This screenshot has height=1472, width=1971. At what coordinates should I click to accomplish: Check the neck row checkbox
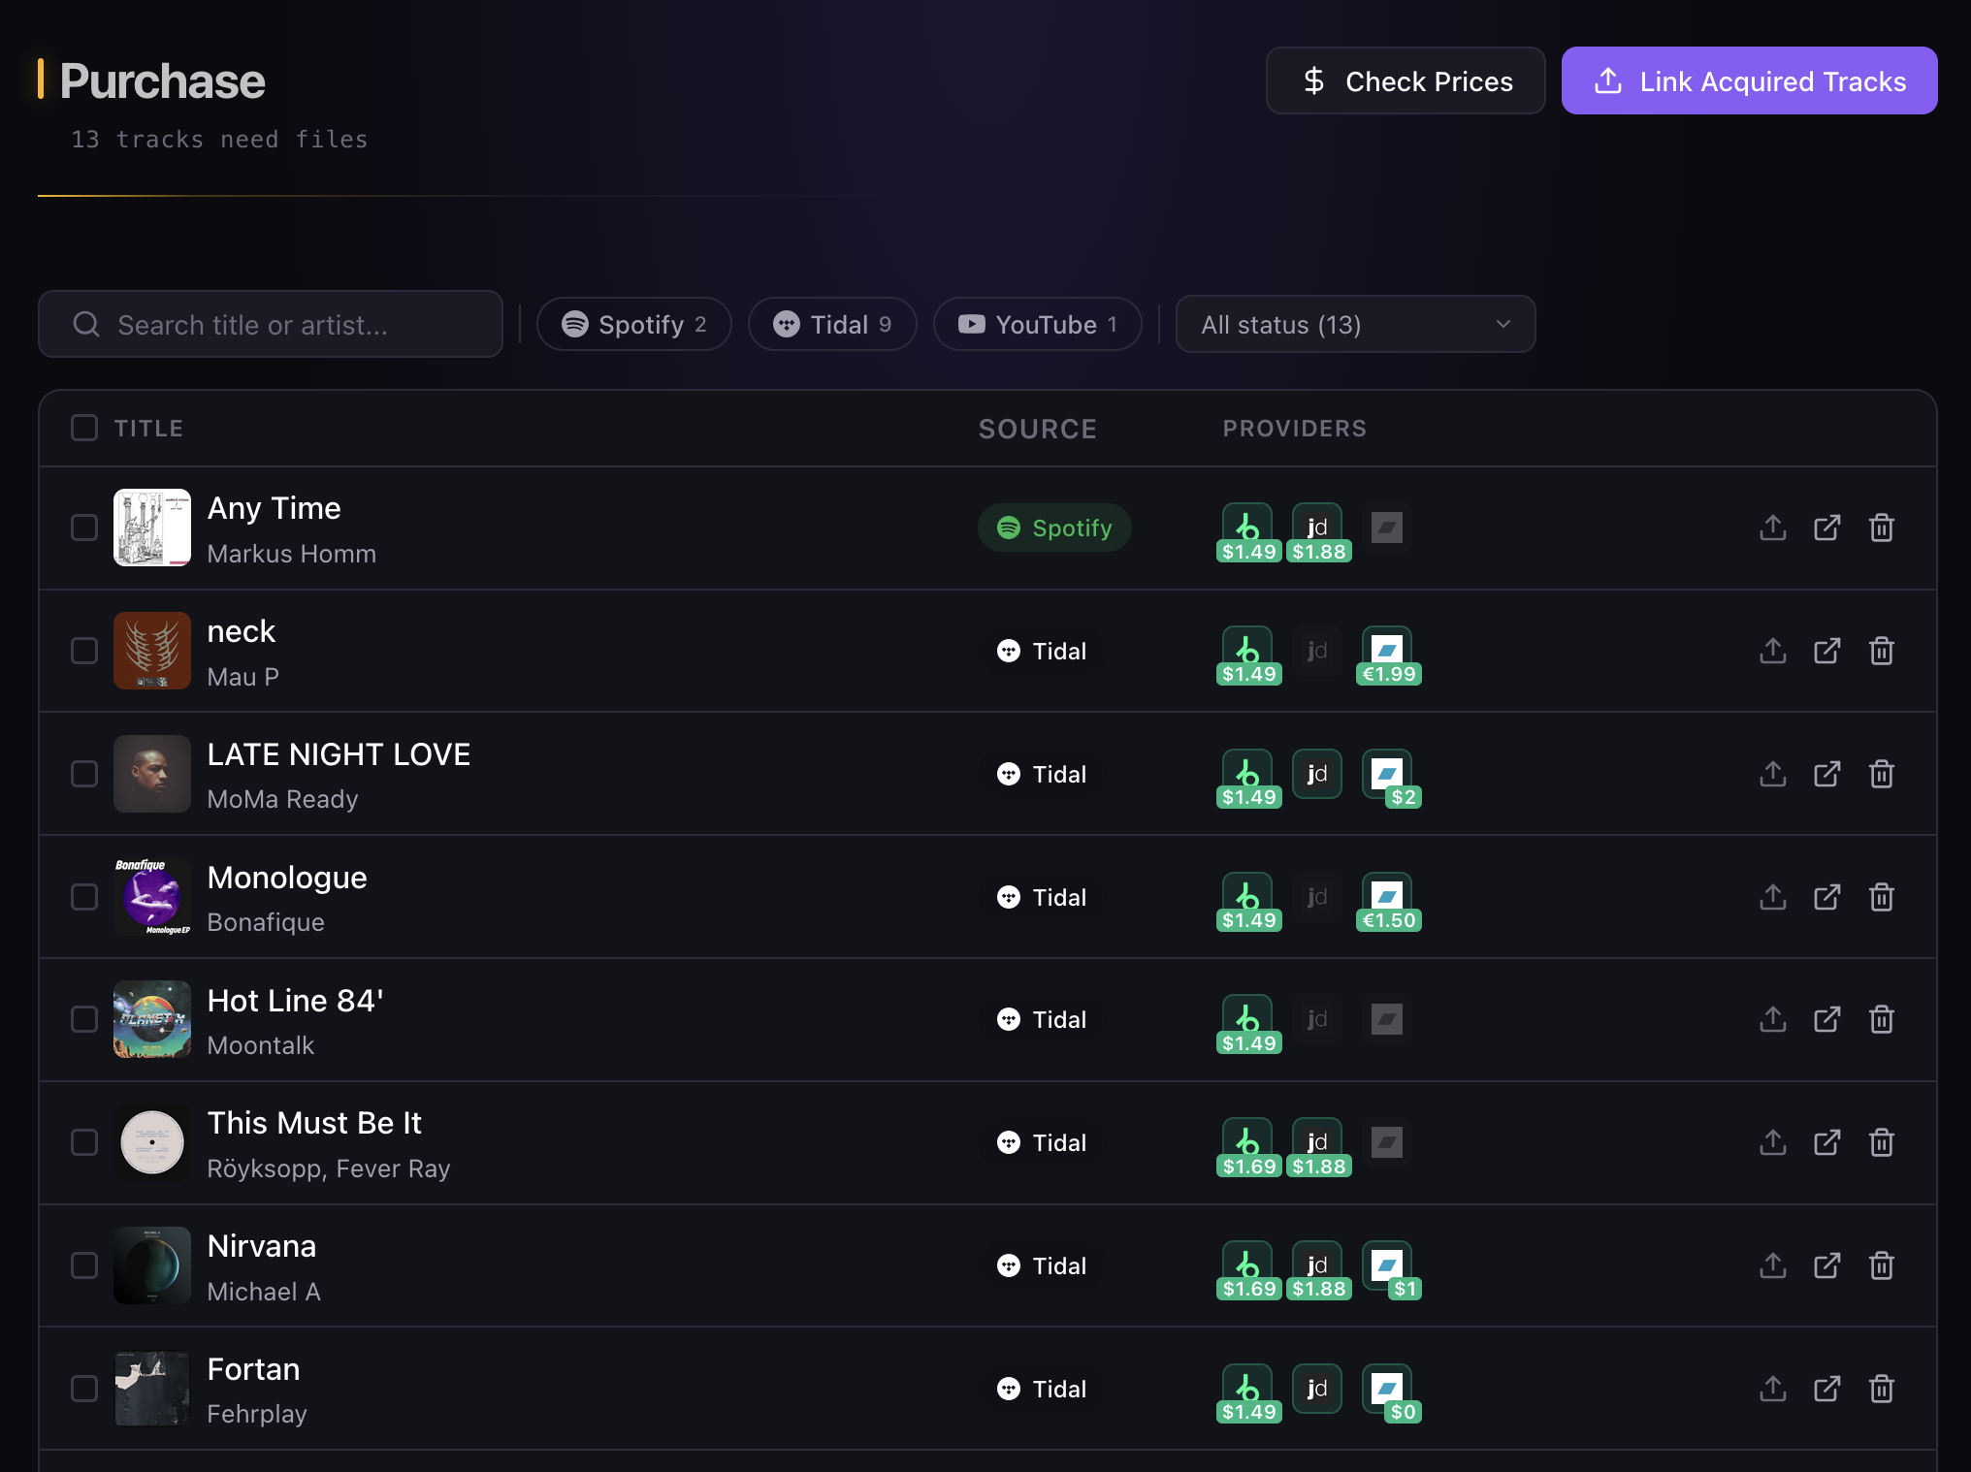point(84,651)
